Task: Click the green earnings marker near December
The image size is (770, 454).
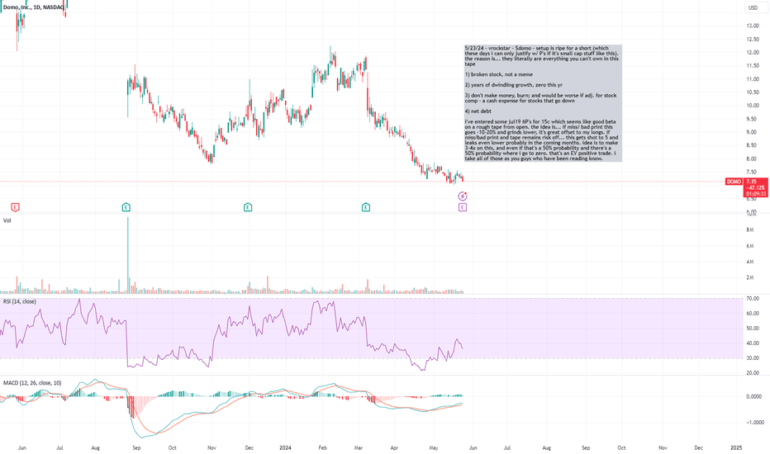Action: (x=248, y=208)
